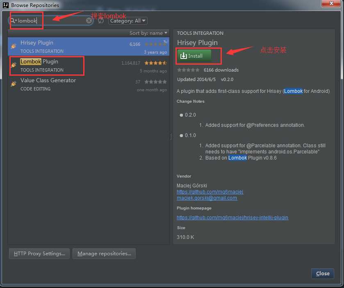Click the 'Added support for @Preferences annotation' note
The image size is (344, 288).
[x=255, y=125]
